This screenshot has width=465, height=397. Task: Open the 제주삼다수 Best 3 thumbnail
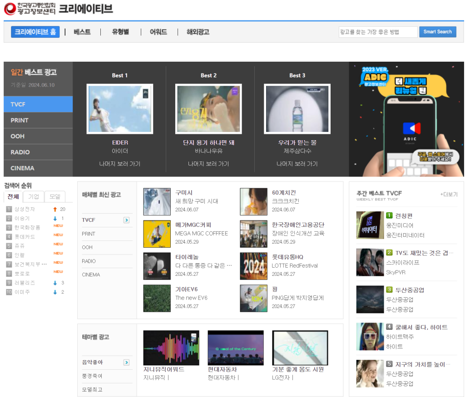[297, 109]
